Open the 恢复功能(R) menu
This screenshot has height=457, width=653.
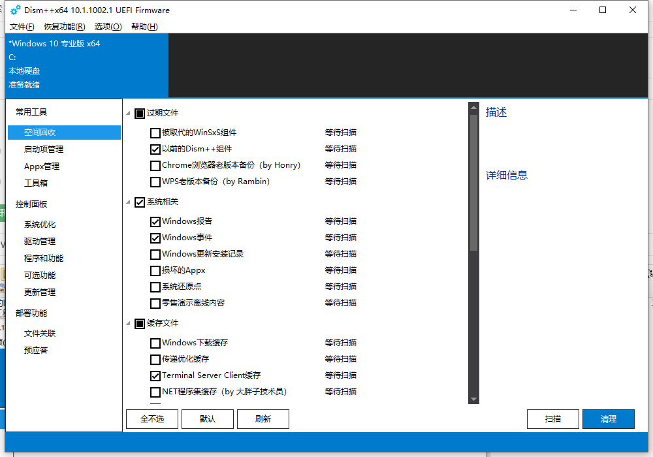pos(65,27)
